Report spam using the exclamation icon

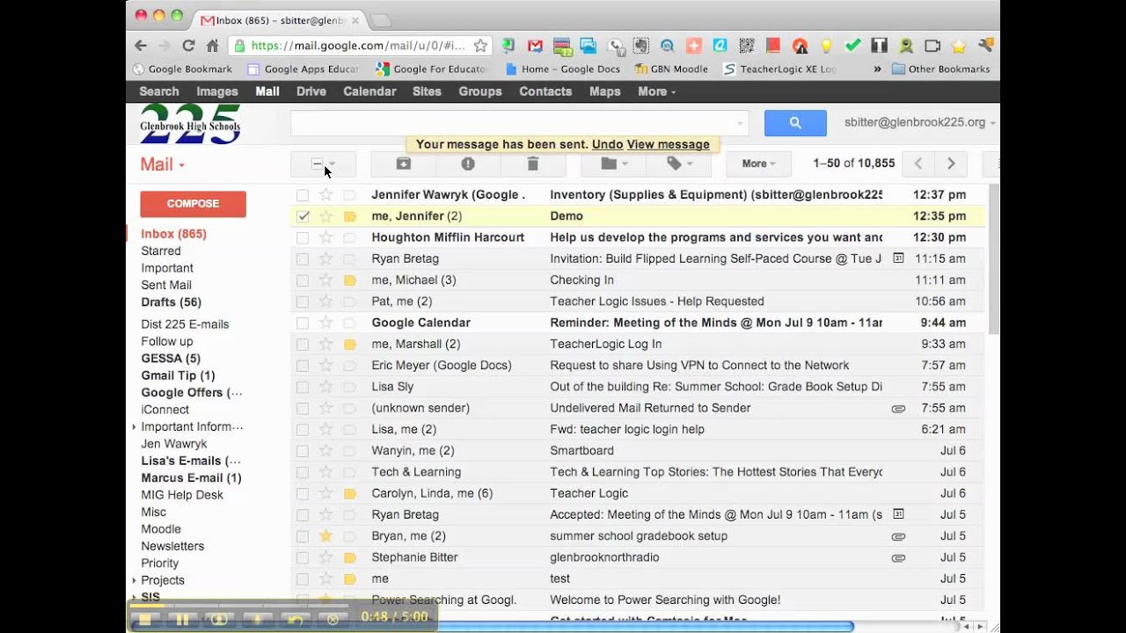tap(468, 164)
